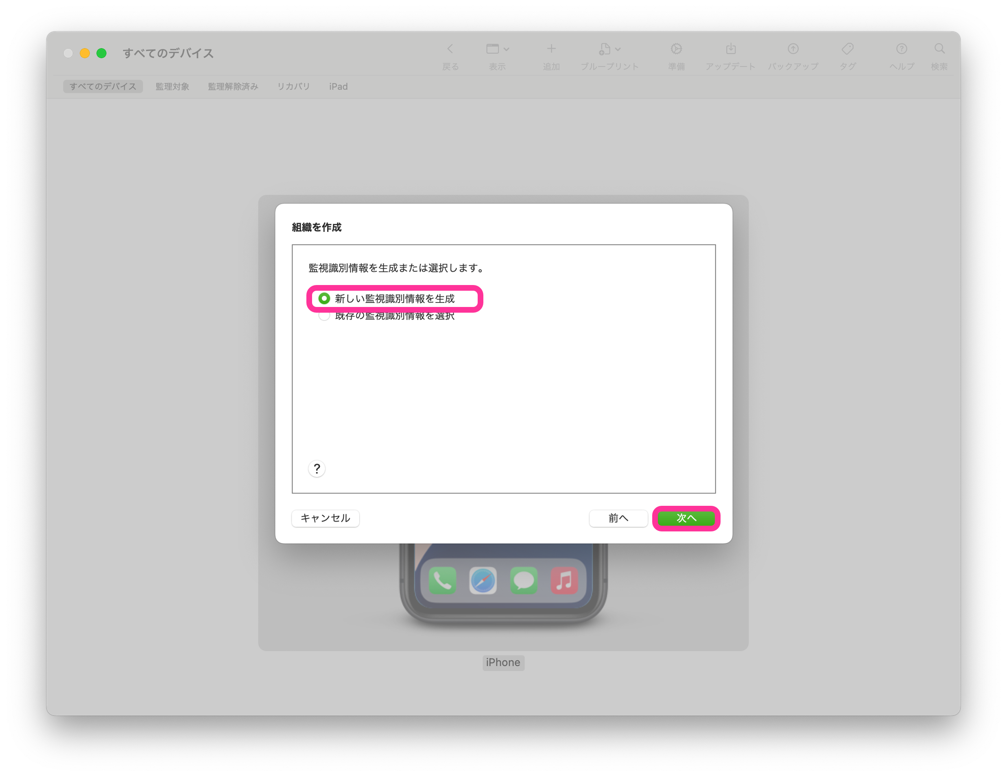Click the アップデート update icon
Viewport: 1007px width, 777px height.
pos(730,49)
